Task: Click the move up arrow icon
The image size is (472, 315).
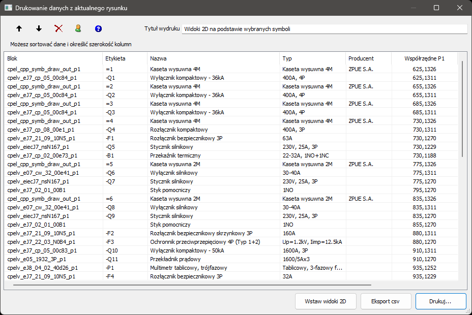Action: pyautogui.click(x=19, y=29)
